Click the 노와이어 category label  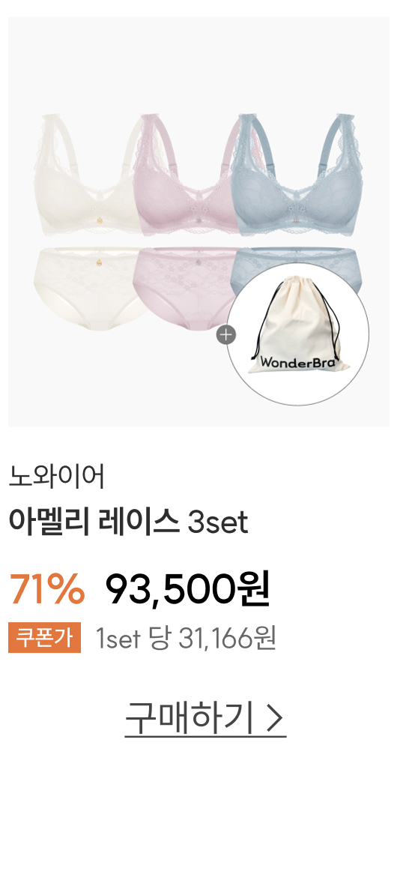[57, 477]
